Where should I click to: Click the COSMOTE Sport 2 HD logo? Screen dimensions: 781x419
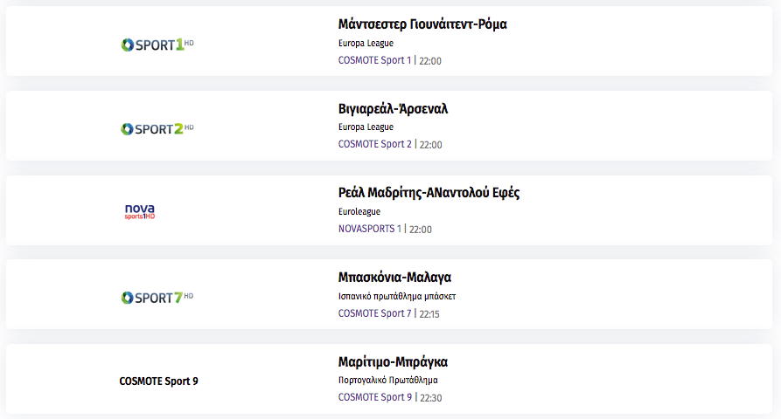[x=157, y=128]
